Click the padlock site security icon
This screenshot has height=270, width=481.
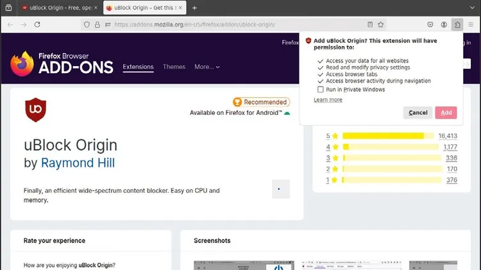click(97, 24)
